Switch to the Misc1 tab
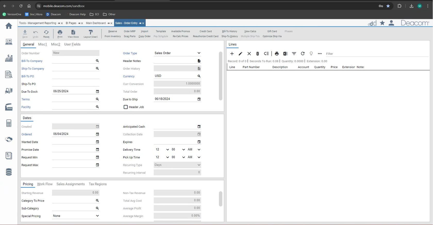 point(43,44)
